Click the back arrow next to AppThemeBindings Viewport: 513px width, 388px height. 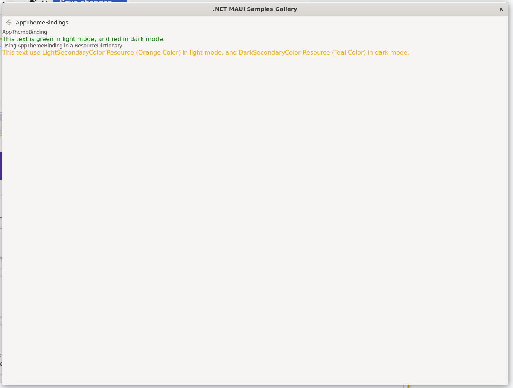point(9,23)
